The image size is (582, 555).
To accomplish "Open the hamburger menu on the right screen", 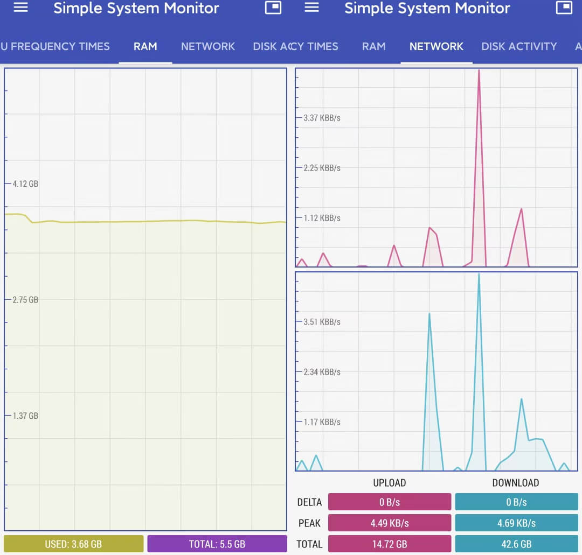I will click(x=311, y=8).
